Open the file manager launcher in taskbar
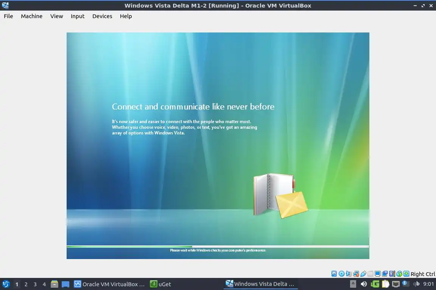 coord(54,284)
